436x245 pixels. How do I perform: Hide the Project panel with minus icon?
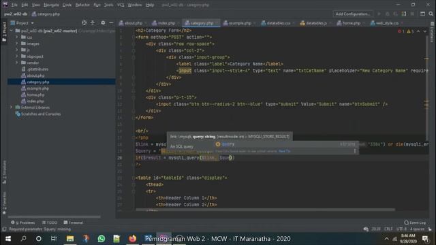pyautogui.click(x=111, y=22)
